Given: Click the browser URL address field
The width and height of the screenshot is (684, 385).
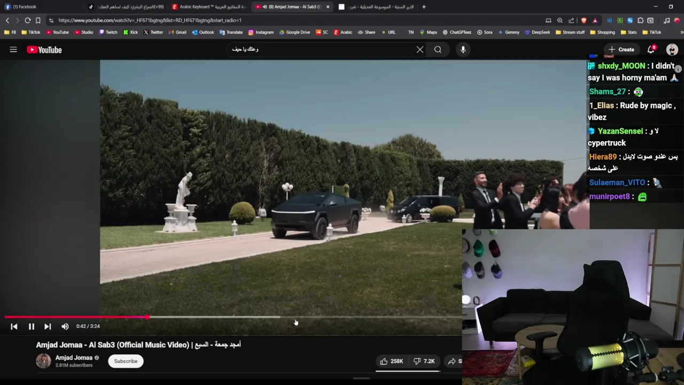Looking at the screenshot, I should 299,20.
